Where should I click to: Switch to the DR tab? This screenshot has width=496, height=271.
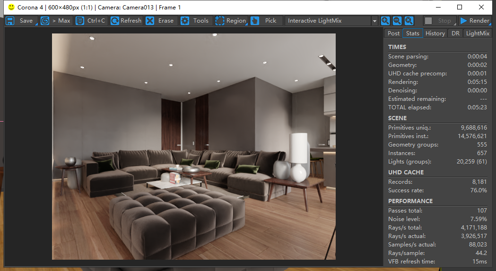pos(455,33)
